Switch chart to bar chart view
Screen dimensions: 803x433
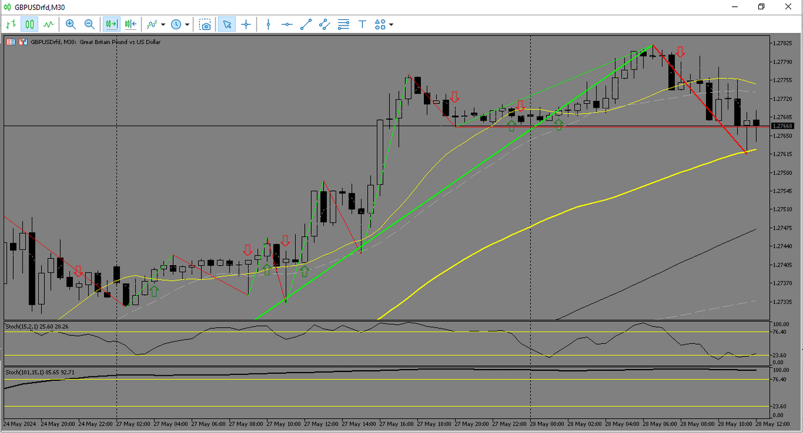point(11,24)
